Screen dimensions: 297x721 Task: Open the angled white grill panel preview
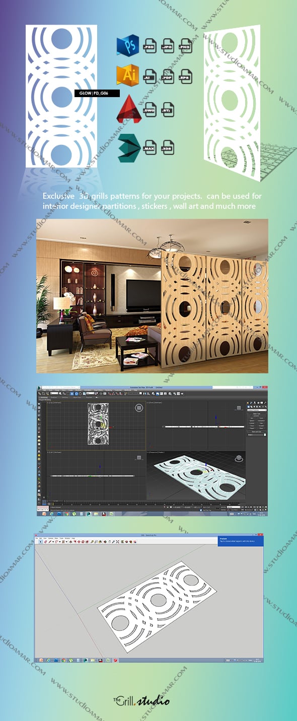point(232,102)
